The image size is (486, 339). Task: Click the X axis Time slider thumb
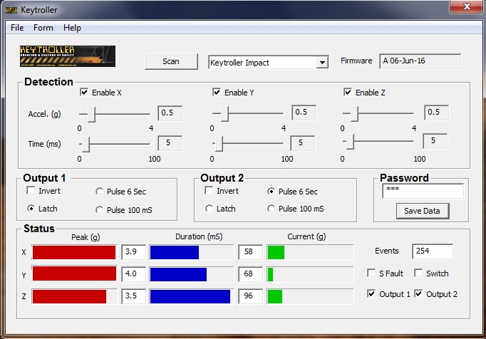click(86, 145)
